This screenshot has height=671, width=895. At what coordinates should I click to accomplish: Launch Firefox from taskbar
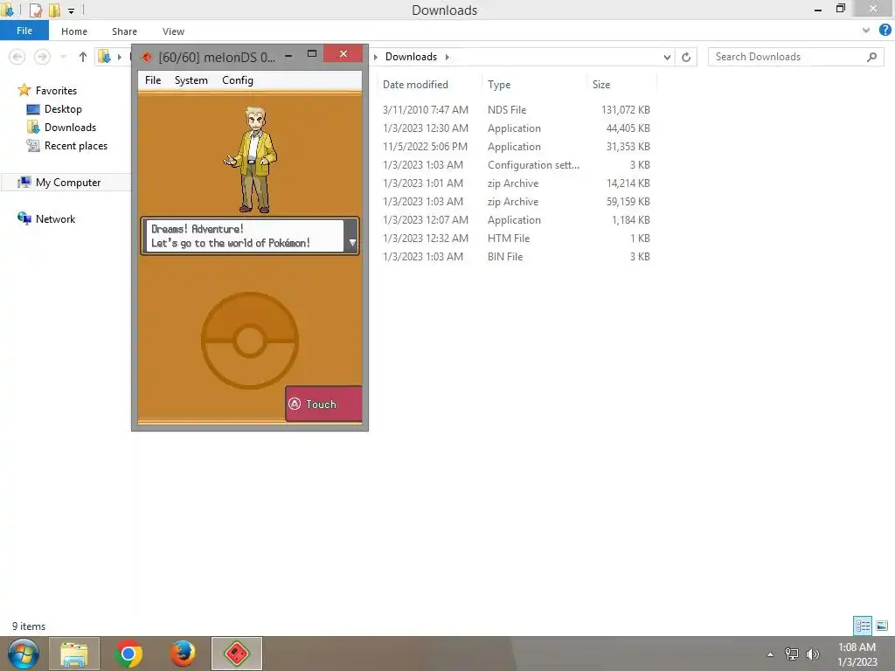pos(183,654)
